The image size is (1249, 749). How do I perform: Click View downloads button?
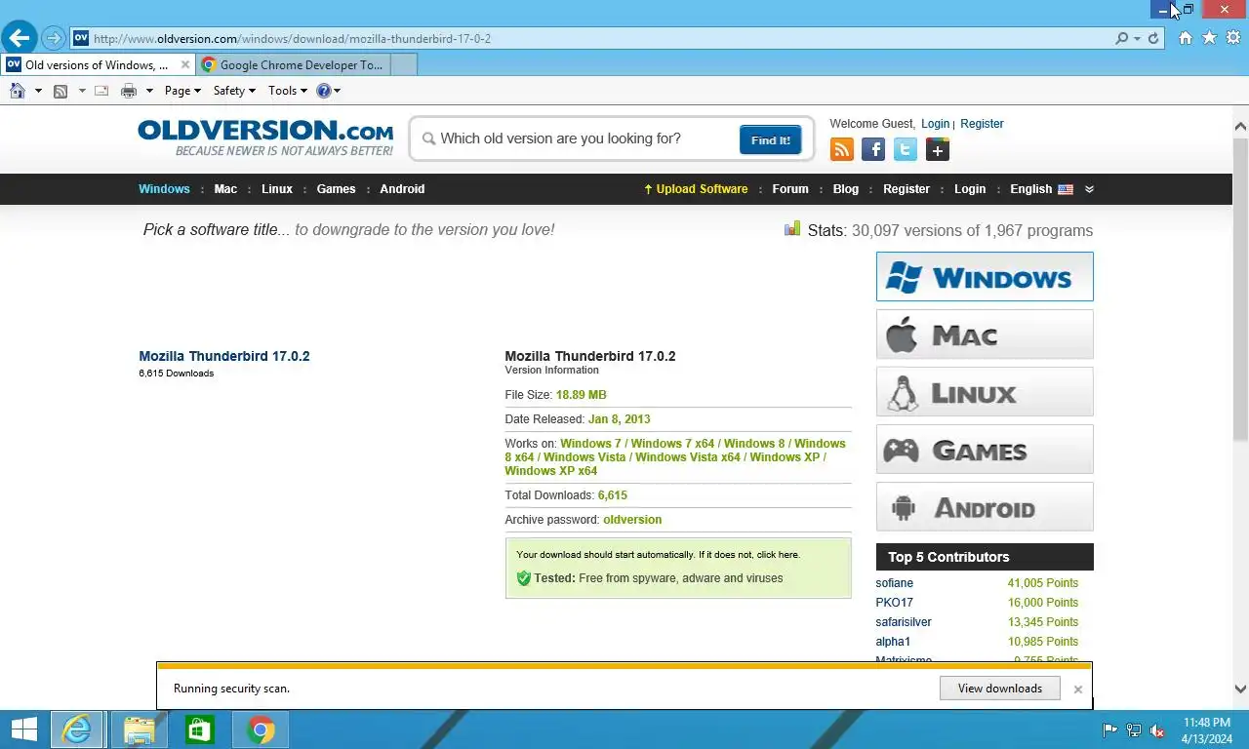[1000, 689]
